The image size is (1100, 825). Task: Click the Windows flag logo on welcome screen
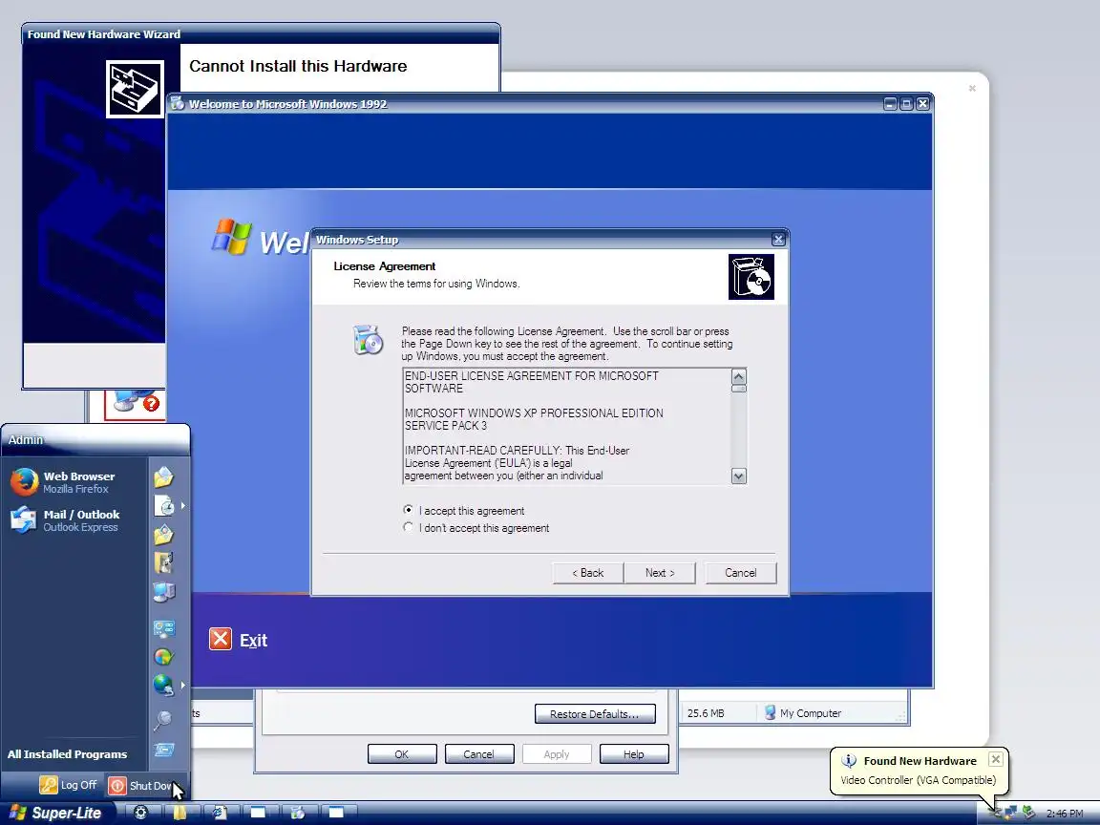pos(231,237)
